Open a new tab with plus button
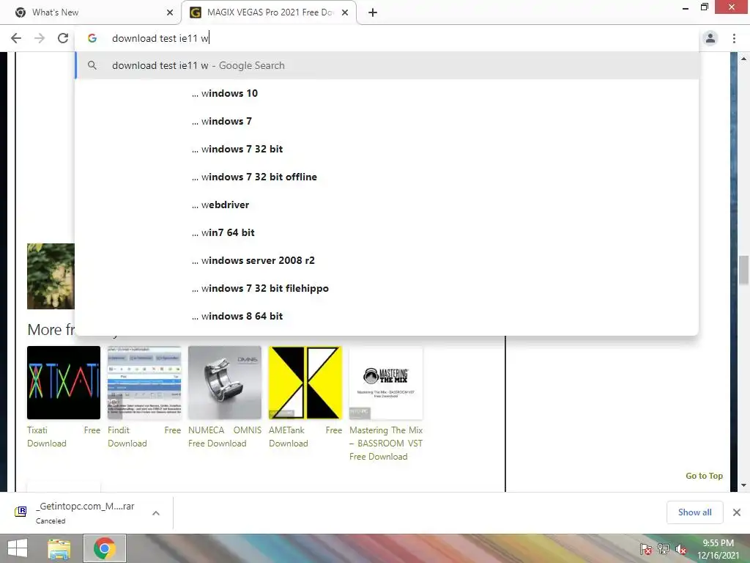This screenshot has height=563, width=750. click(x=373, y=12)
